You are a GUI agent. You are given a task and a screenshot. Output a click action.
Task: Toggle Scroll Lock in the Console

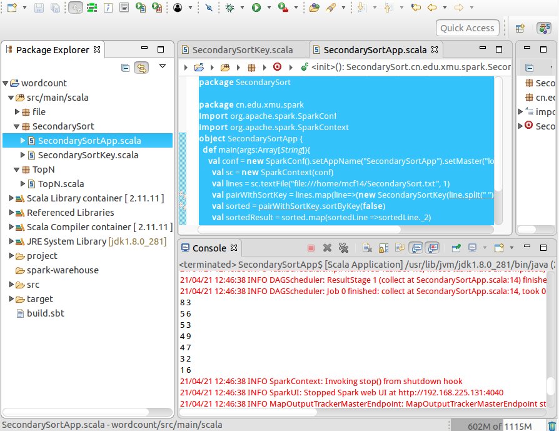384,248
